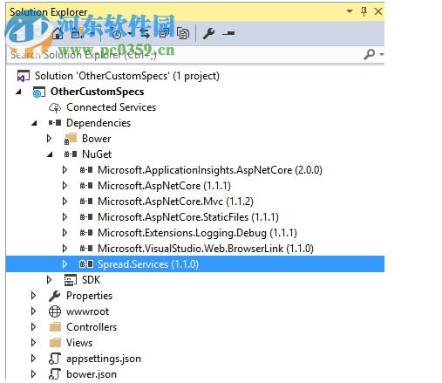
Task: Click the NuGet package group icon
Action: click(71, 154)
